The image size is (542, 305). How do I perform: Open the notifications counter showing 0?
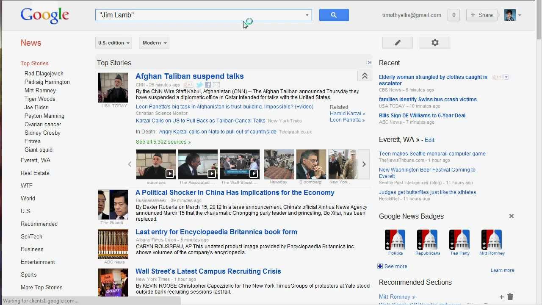point(454,15)
